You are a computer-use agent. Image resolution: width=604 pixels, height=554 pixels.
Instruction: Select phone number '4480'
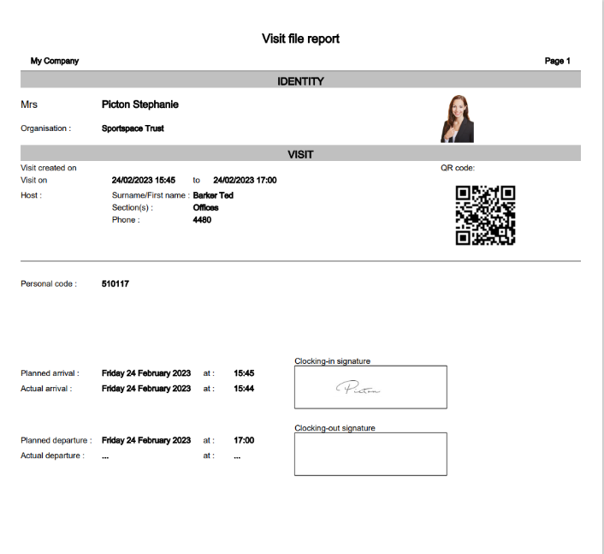click(202, 220)
